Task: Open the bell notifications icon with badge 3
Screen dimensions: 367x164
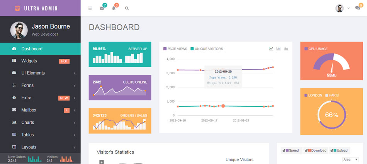Action: click(114, 8)
